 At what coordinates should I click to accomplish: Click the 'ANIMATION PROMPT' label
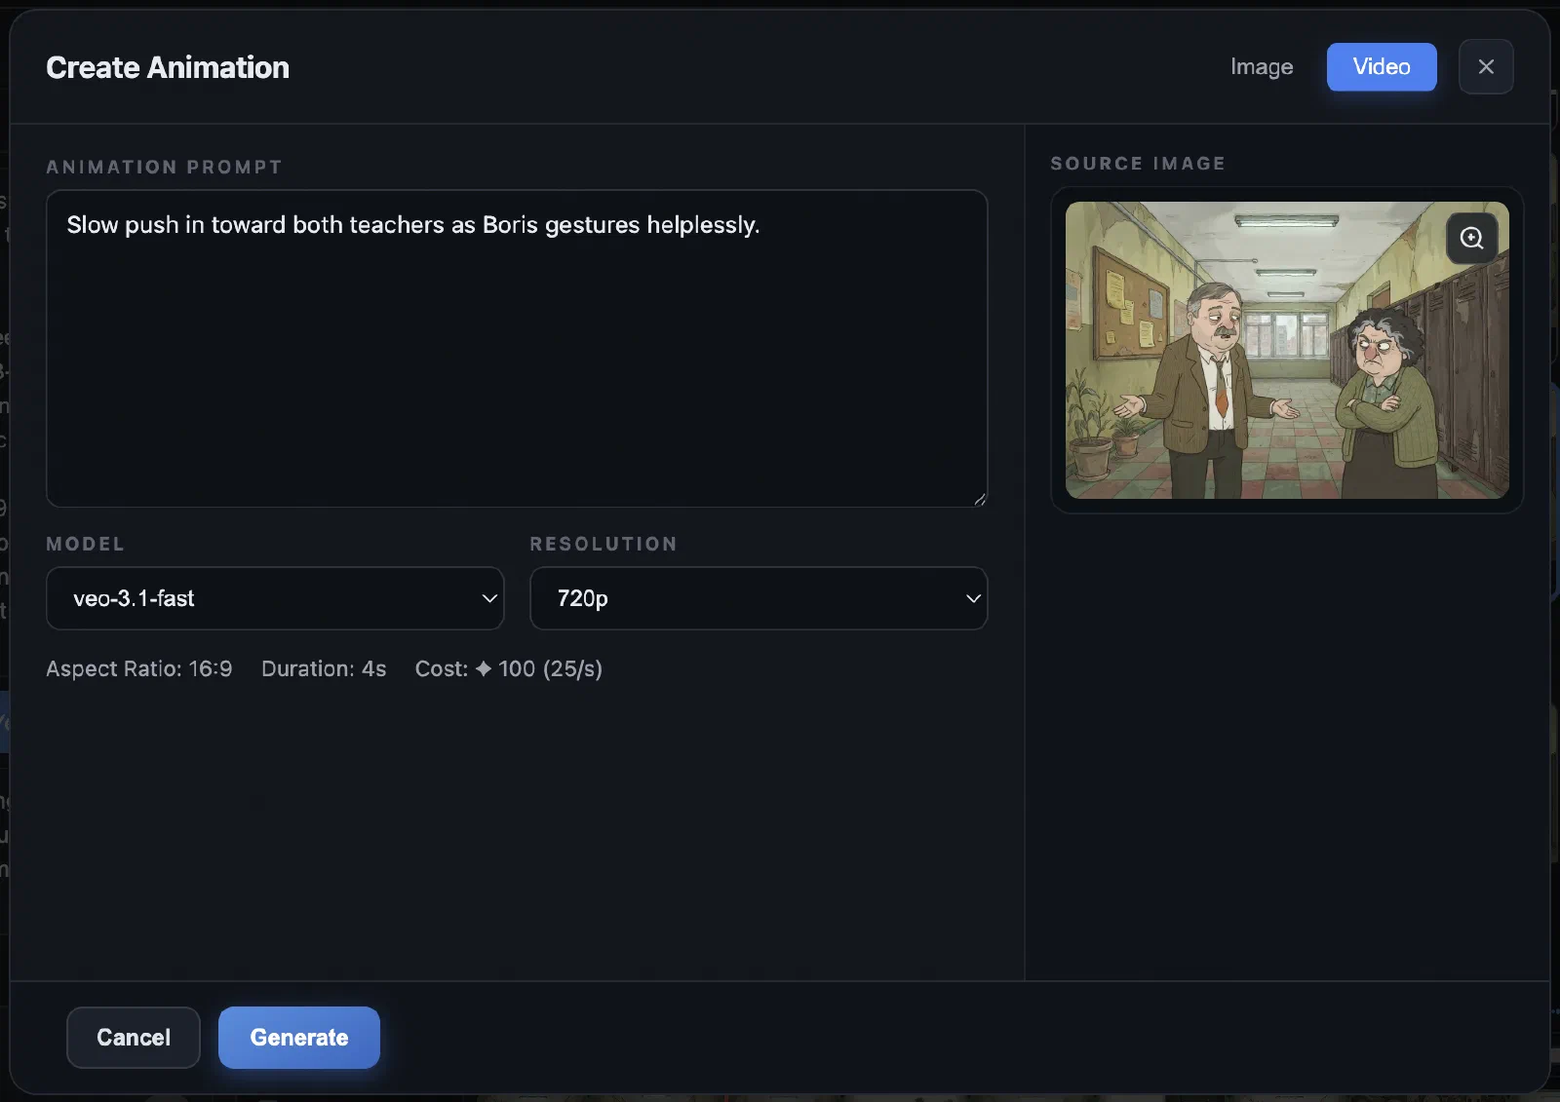pos(164,167)
